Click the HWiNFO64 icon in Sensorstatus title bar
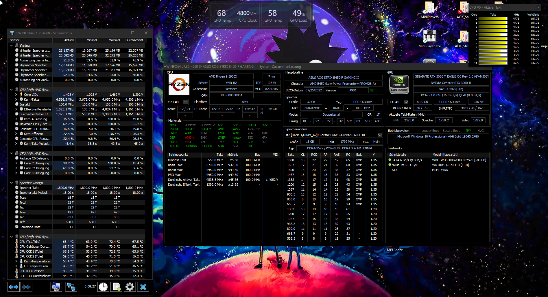This screenshot has height=297, width=548. (x=12, y=33)
